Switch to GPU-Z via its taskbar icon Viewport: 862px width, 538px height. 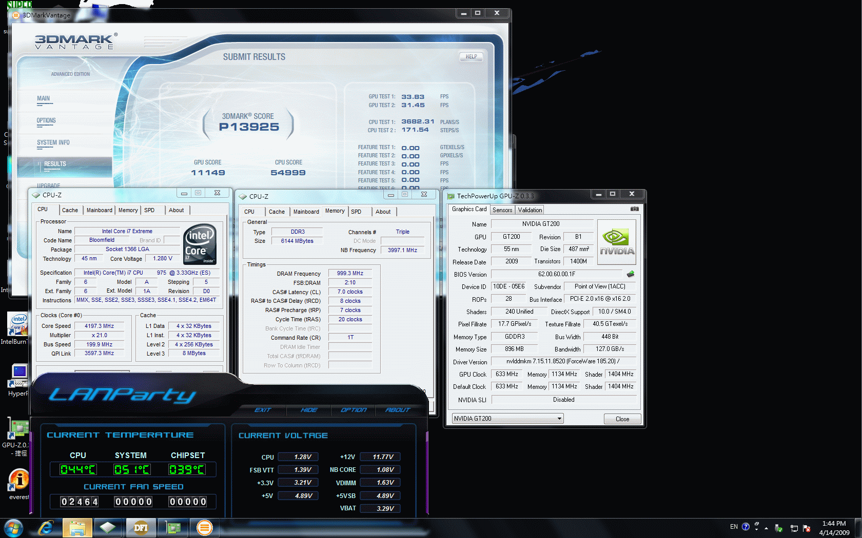173,528
